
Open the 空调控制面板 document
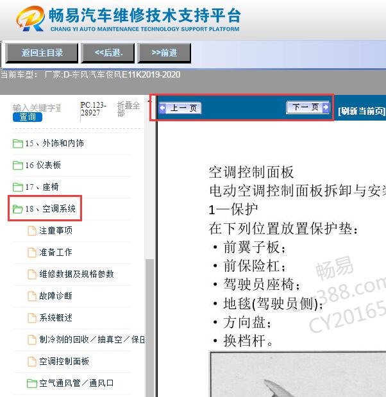pyautogui.click(x=64, y=361)
